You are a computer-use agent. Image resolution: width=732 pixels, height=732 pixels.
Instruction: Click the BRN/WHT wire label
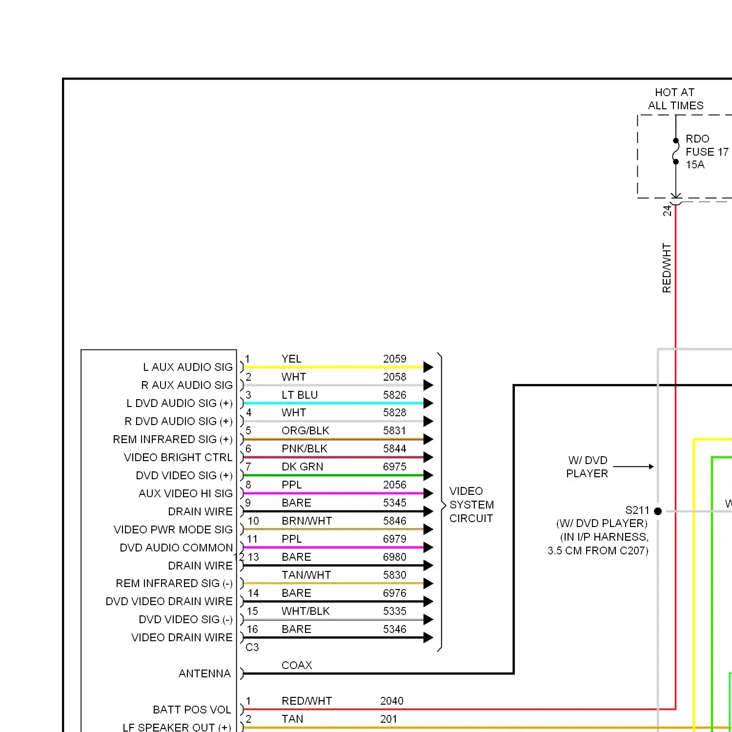307,521
